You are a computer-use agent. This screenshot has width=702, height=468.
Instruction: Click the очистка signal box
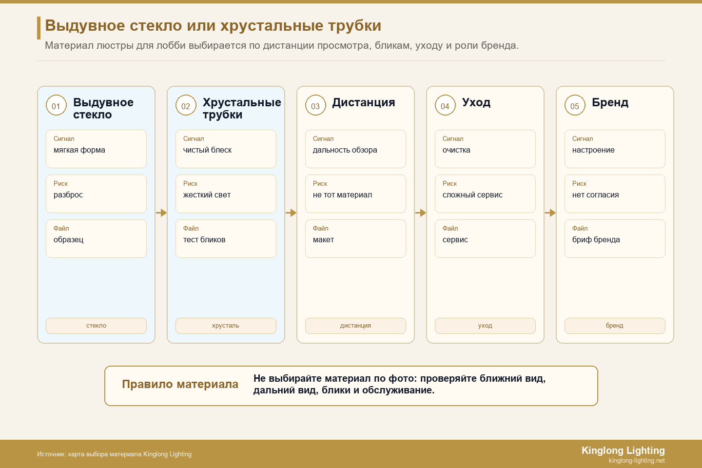(x=485, y=149)
